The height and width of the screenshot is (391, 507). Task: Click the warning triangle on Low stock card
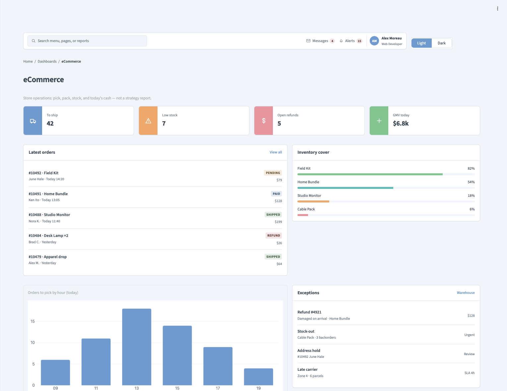tap(148, 121)
